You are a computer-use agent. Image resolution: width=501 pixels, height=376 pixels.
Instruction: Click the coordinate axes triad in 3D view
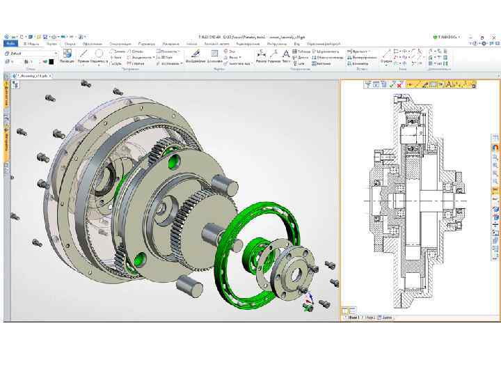[x=308, y=302]
